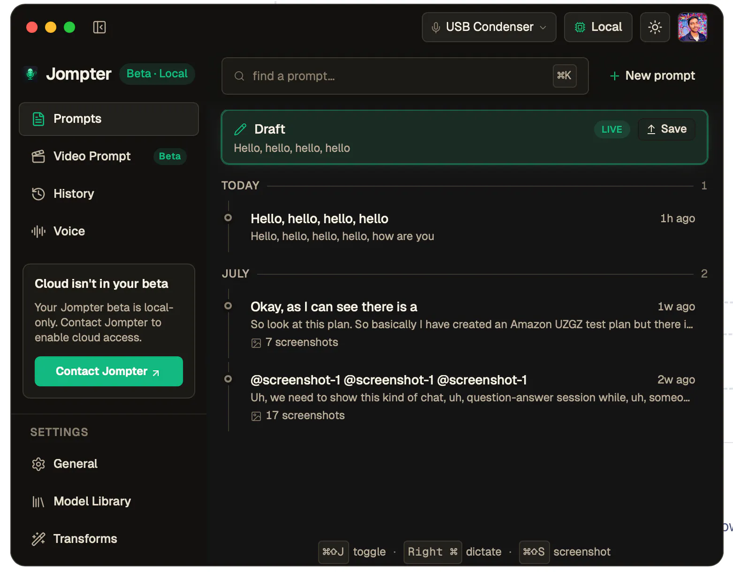
Task: Collapse the sidebar with the panel icon
Action: tap(99, 27)
